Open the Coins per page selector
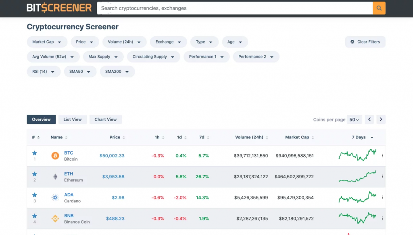The width and height of the screenshot is (413, 235). [354, 120]
